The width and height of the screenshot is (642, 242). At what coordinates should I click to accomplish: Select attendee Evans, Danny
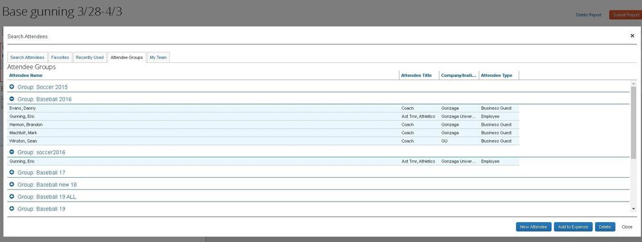[263, 108]
